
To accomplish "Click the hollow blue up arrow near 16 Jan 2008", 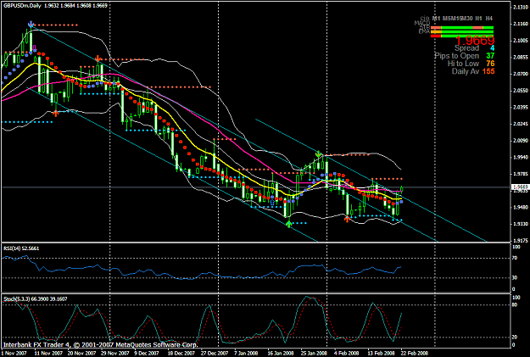I will point(272,202).
